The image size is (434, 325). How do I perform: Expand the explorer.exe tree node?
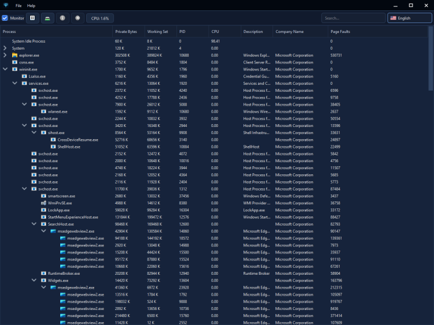click(x=5, y=55)
